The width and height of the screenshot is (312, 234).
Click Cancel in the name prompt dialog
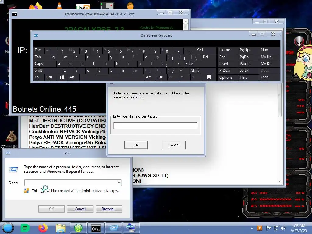point(174,145)
